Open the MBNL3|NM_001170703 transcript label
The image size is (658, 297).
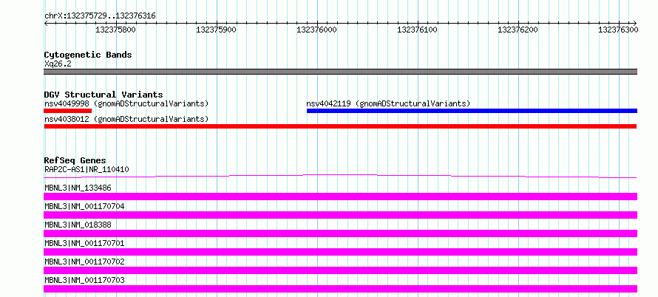(x=84, y=280)
